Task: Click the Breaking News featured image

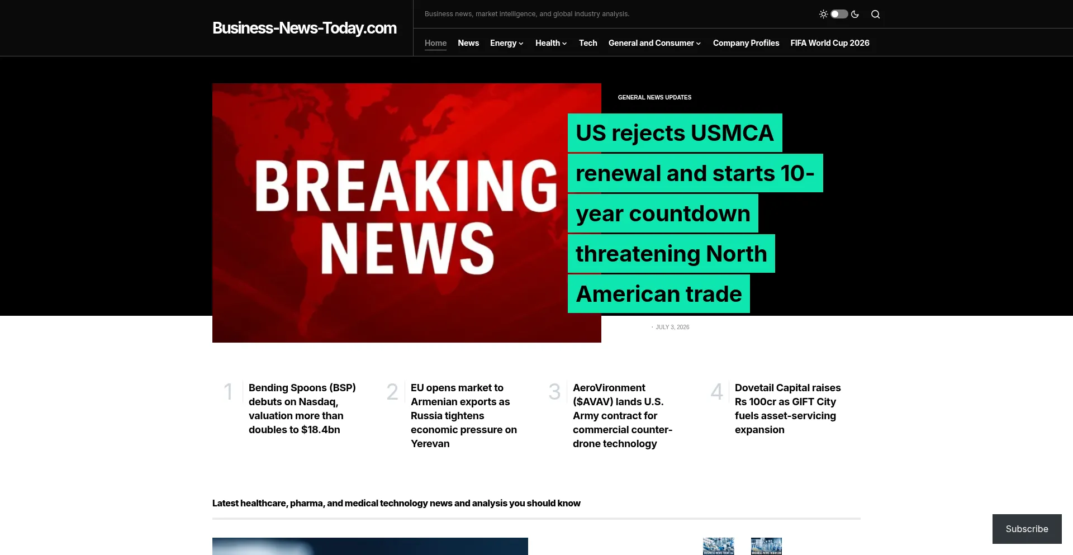Action: (x=407, y=213)
